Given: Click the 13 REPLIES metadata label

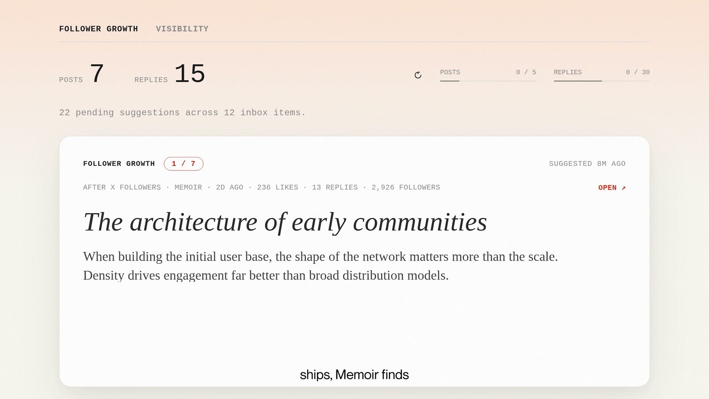Looking at the screenshot, I should point(335,188).
